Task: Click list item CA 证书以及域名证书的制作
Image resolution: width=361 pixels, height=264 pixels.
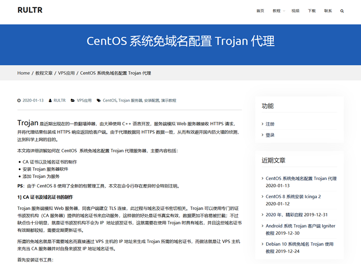Action: point(50,162)
